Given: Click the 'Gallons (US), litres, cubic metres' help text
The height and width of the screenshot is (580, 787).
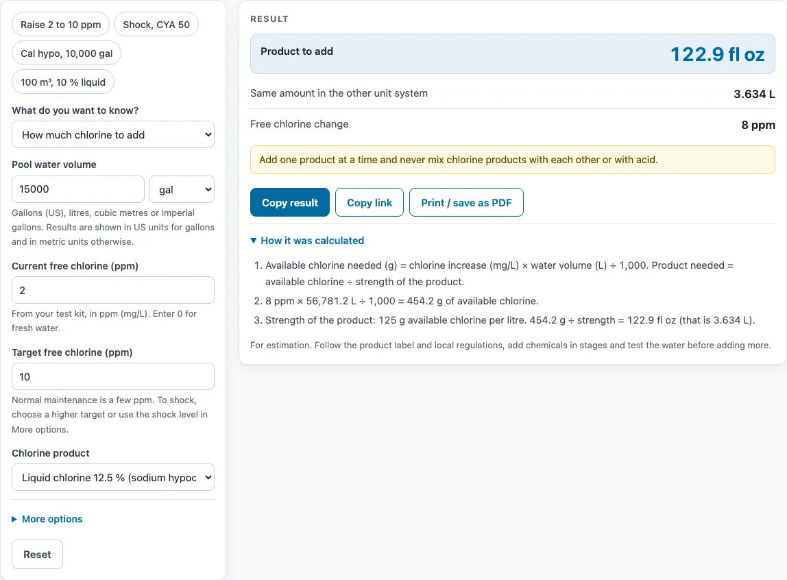Looking at the screenshot, I should [x=113, y=227].
